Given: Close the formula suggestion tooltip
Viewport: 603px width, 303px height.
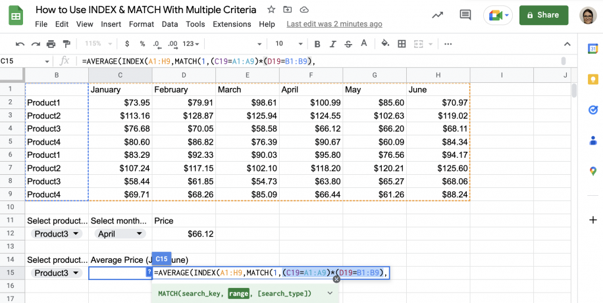Looking at the screenshot, I should click(336, 279).
